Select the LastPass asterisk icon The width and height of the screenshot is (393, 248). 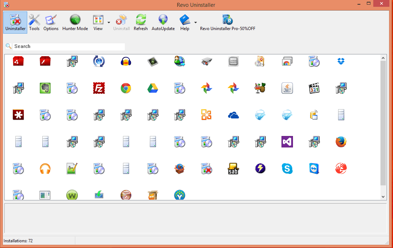tap(18, 115)
